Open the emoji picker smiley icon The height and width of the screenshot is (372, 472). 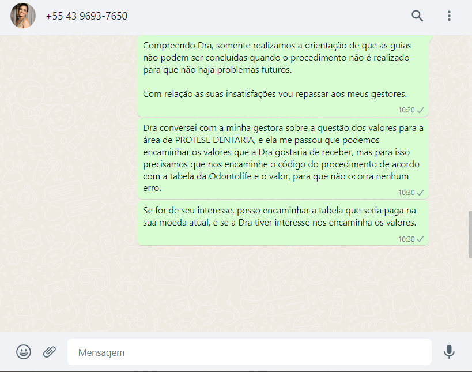click(x=24, y=352)
